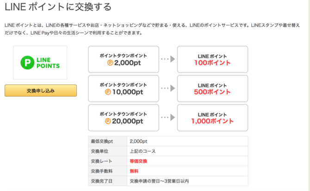Click the 交換申し込み button
Screen dimensions: 310x191
[x=41, y=90]
